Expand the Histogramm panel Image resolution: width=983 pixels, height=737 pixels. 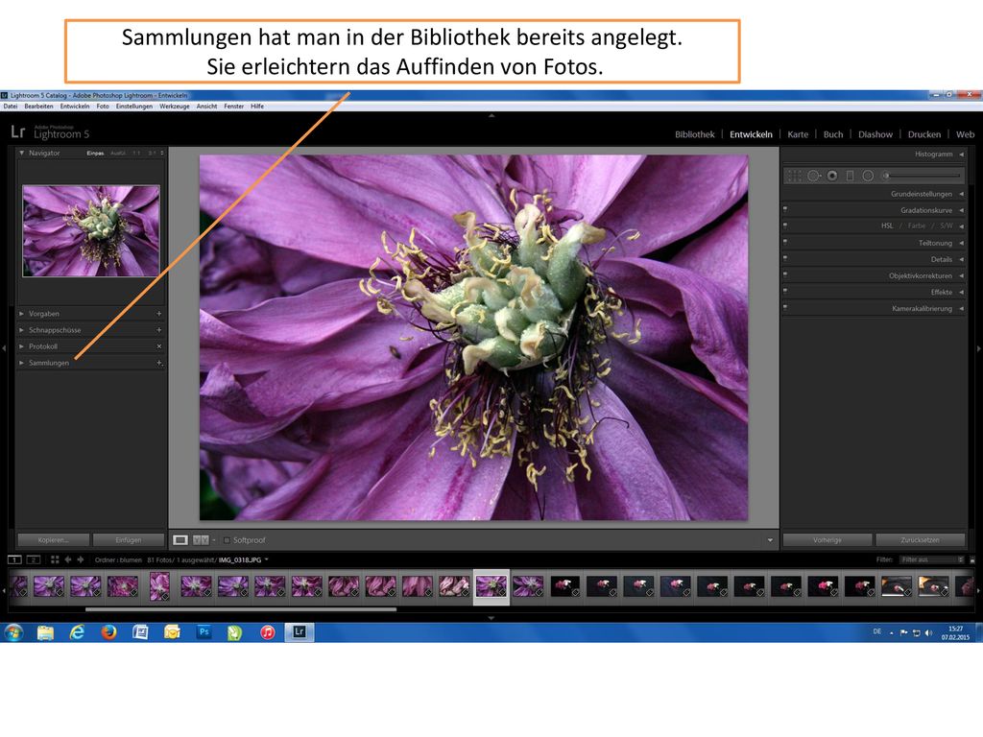961,155
